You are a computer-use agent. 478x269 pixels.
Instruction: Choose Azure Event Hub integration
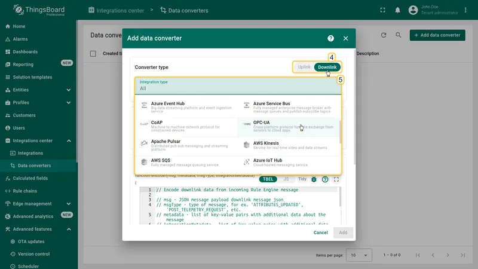pyautogui.click(x=186, y=108)
